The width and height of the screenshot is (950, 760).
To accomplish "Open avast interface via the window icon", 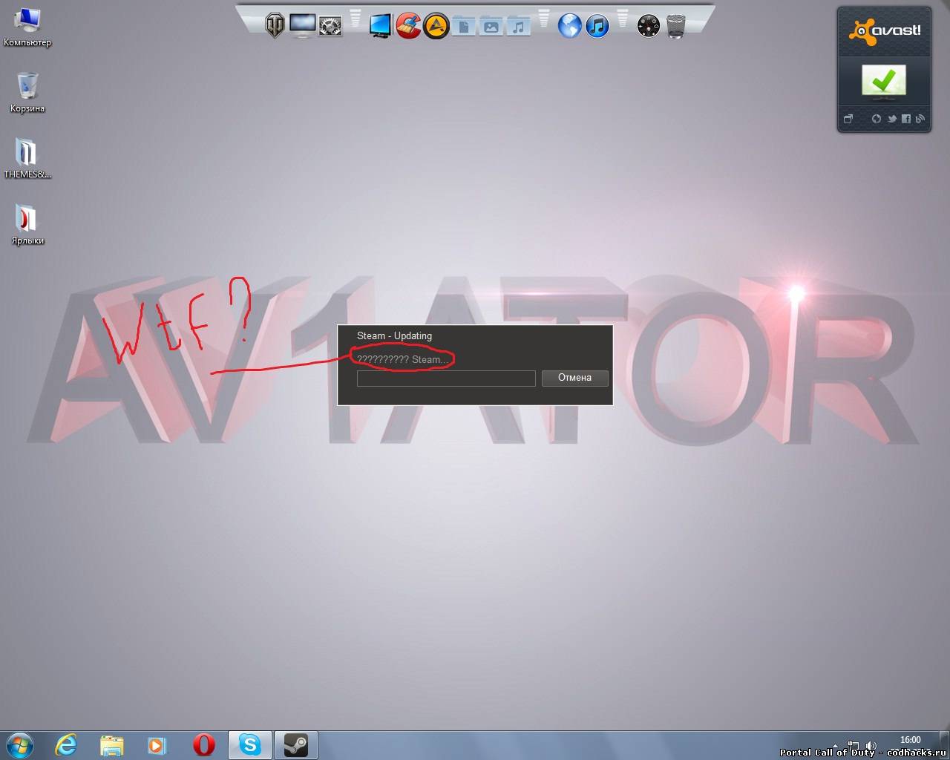I will point(848,119).
